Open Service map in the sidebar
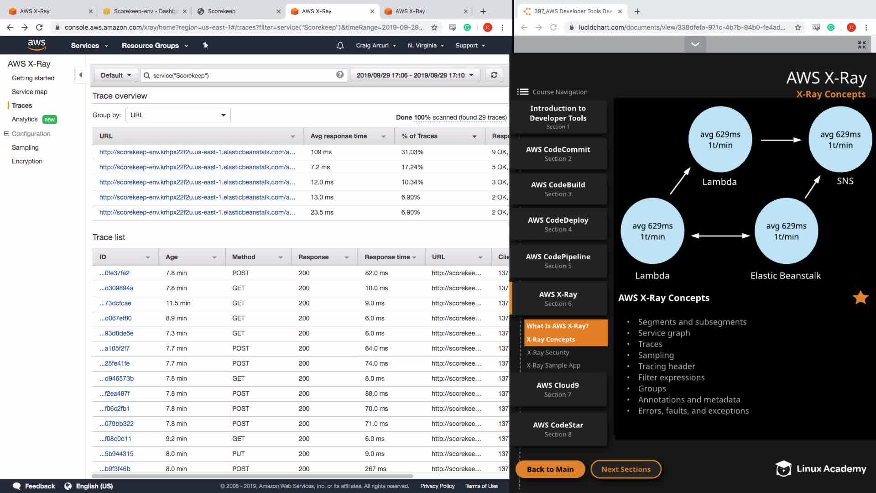This screenshot has width=876, height=493. [x=30, y=92]
